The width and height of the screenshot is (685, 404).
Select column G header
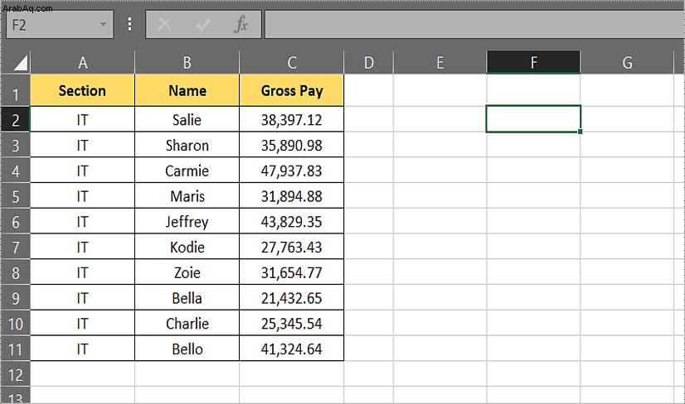coord(627,62)
